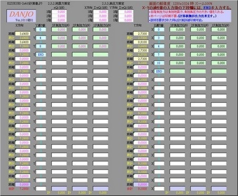Click 2F負担力 cell in X通り番 4 row

[198, 46]
